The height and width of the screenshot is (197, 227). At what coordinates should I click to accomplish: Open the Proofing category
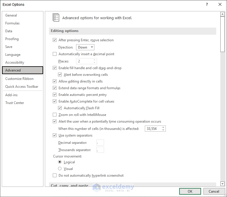[x=12, y=39]
